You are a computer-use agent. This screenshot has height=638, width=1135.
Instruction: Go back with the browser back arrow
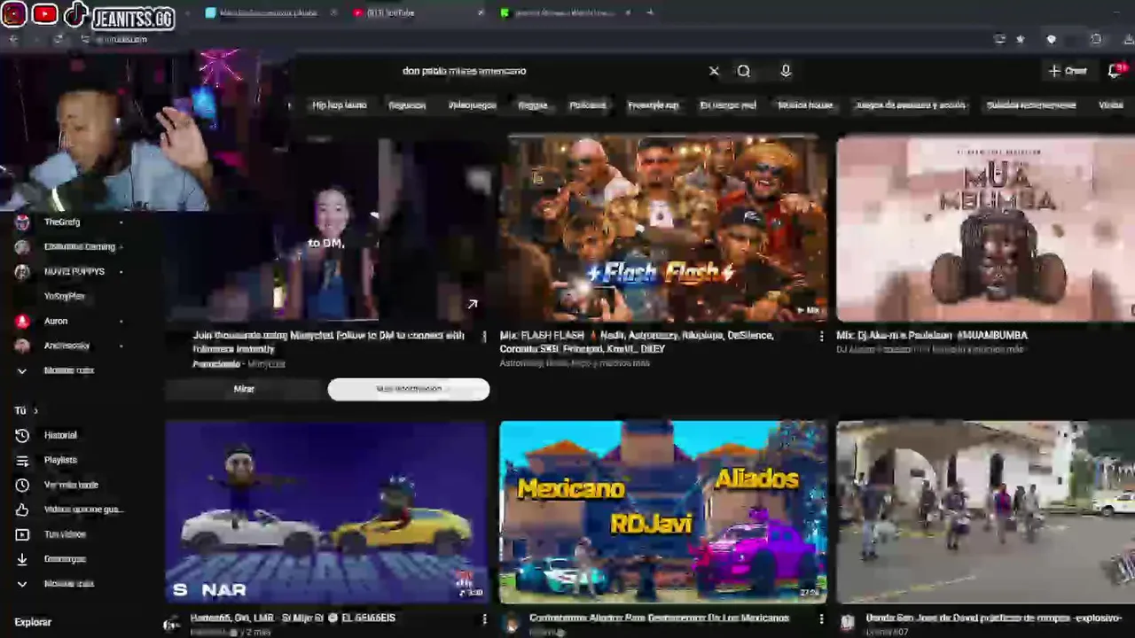13,39
